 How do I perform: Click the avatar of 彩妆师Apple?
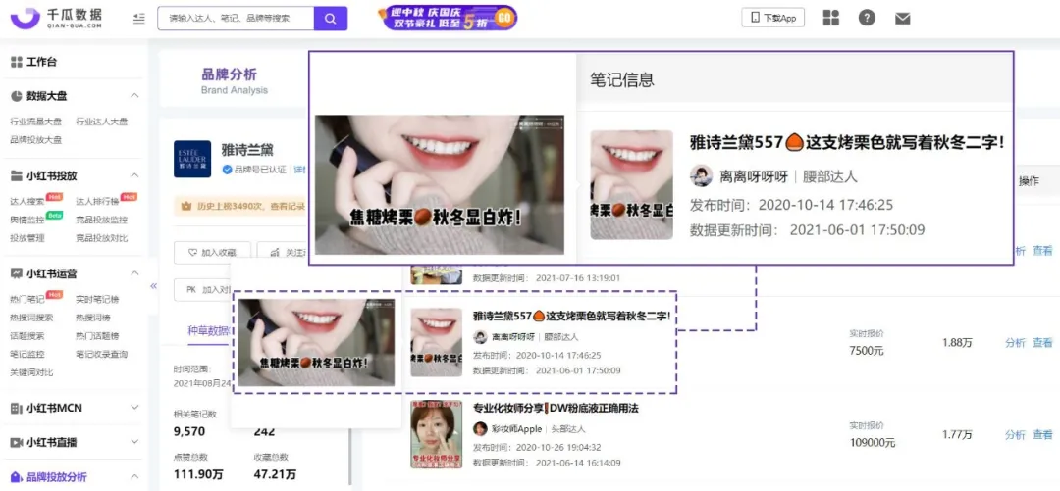(480, 429)
